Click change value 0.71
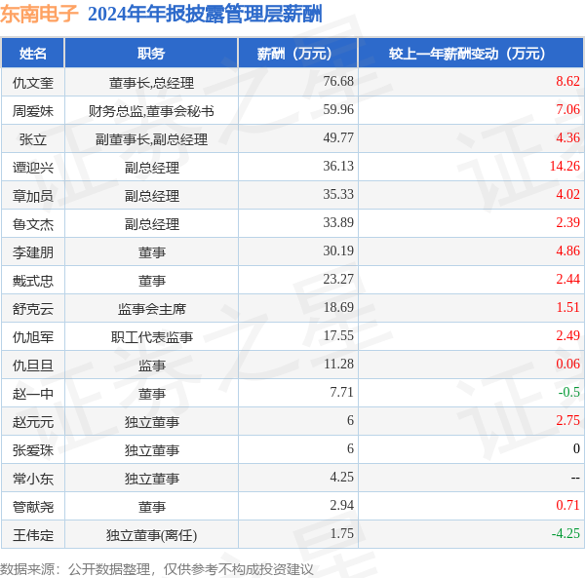The height and width of the screenshot is (578, 585). (567, 506)
